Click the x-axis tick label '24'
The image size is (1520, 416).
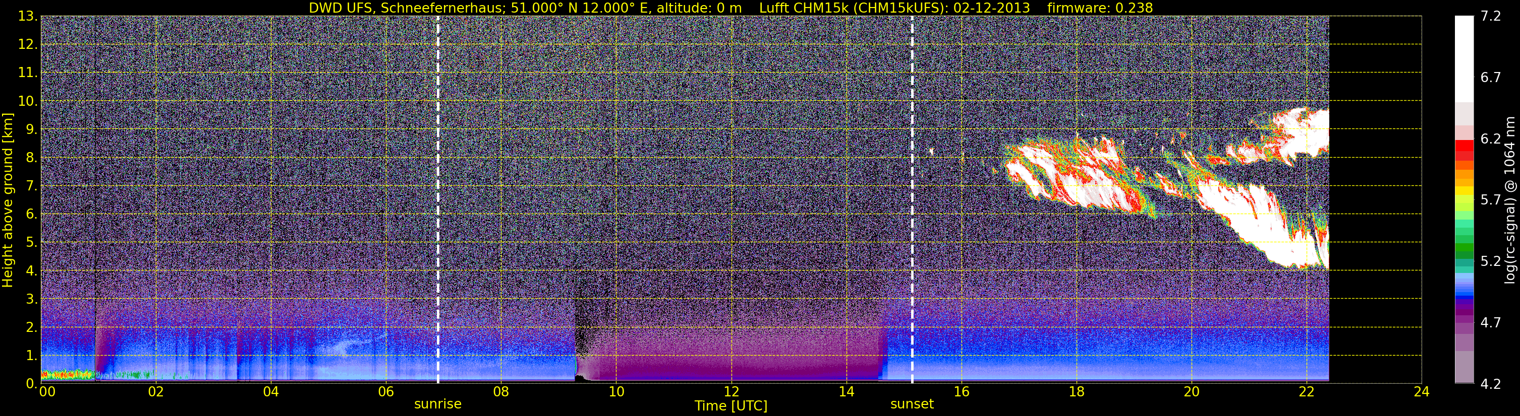(1422, 392)
